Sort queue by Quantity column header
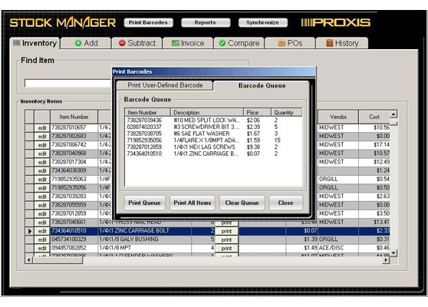428x307 pixels. 287,113
